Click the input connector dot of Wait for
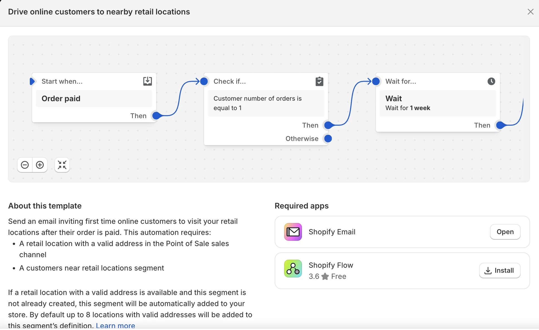The width and height of the screenshot is (539, 330). (376, 81)
